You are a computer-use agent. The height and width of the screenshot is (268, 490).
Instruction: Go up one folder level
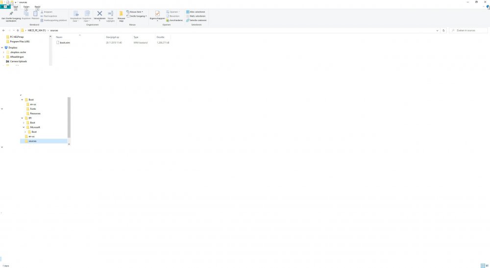18,30
